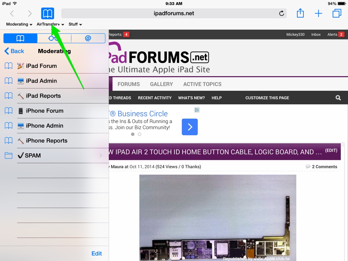Open the forum Inbox
The image size is (348, 261).
316,34
